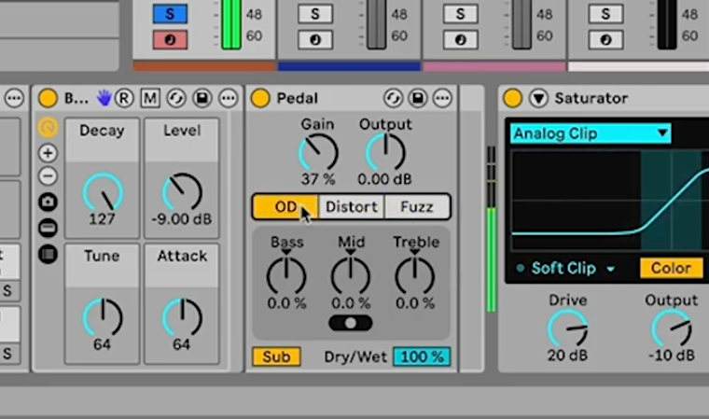Select the Distort pedal type
The image size is (709, 419).
click(x=352, y=207)
